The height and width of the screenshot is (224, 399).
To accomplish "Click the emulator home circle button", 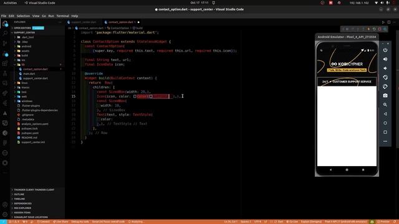I will [385, 123].
